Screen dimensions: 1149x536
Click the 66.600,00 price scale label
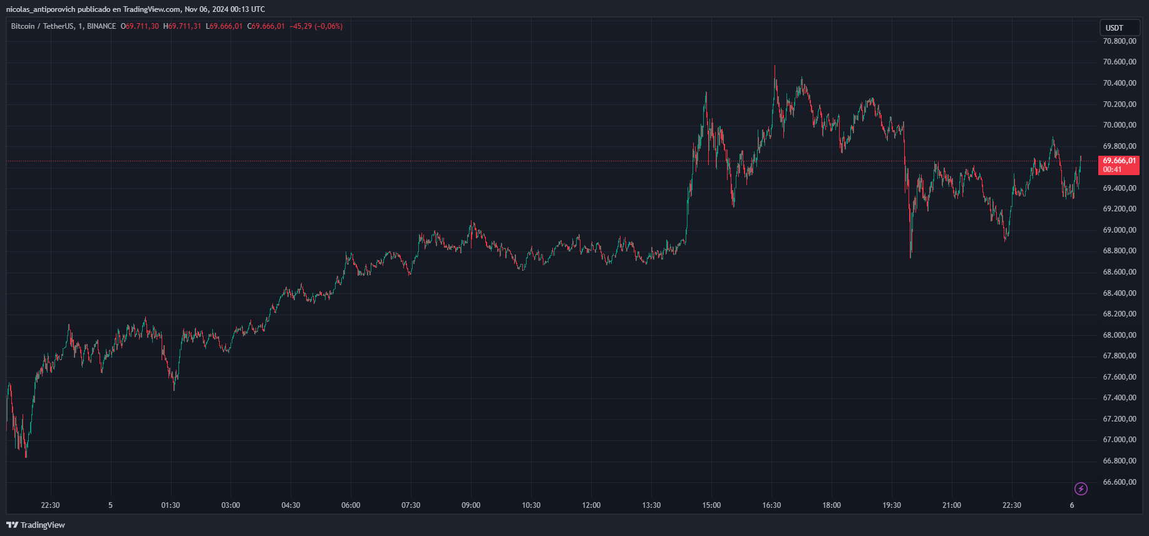(1119, 482)
